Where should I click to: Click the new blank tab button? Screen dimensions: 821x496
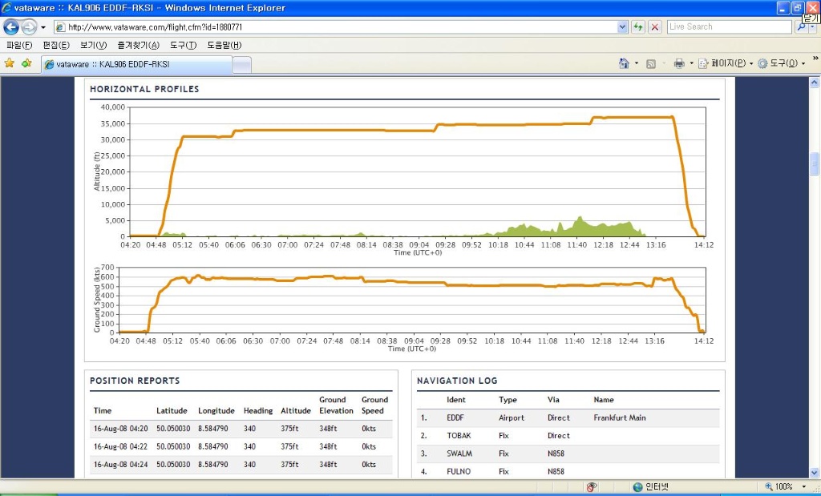pos(241,64)
